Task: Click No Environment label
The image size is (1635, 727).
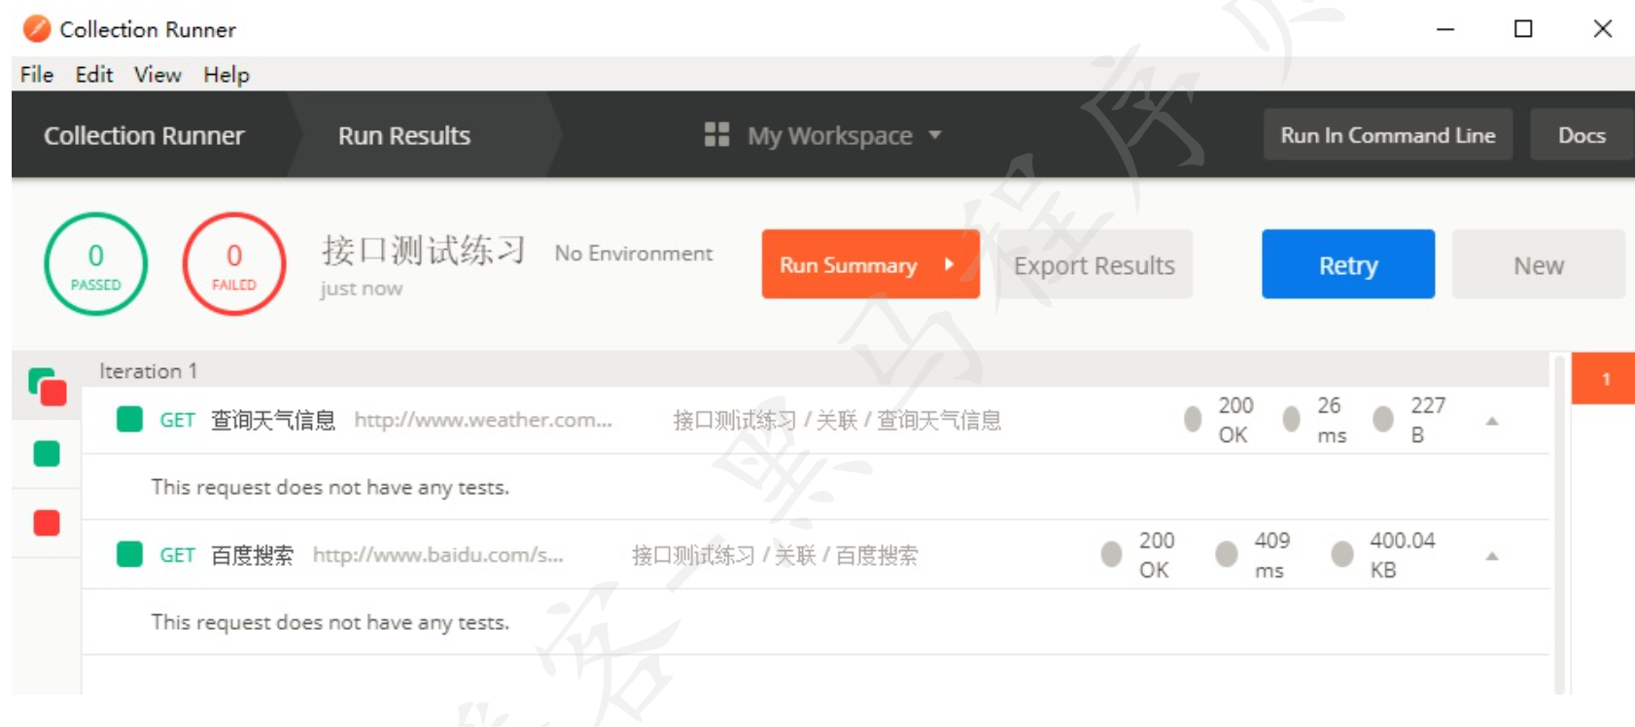Action: point(634,254)
